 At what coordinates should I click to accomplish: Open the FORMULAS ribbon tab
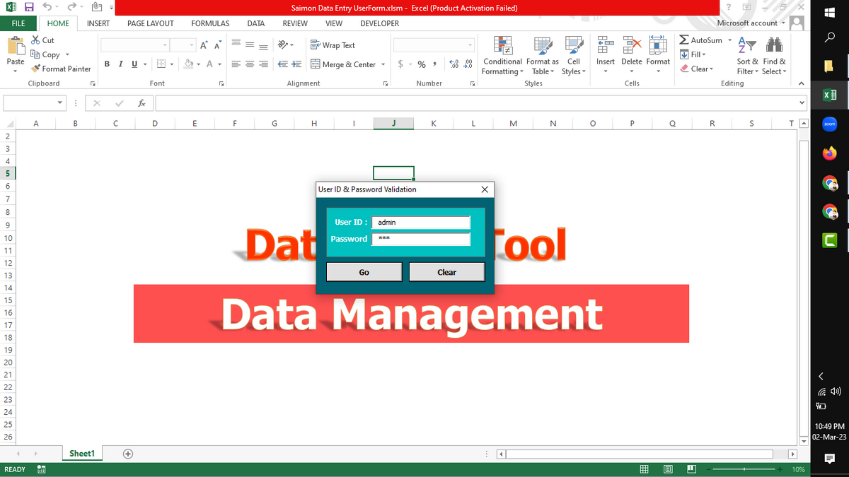(x=210, y=23)
